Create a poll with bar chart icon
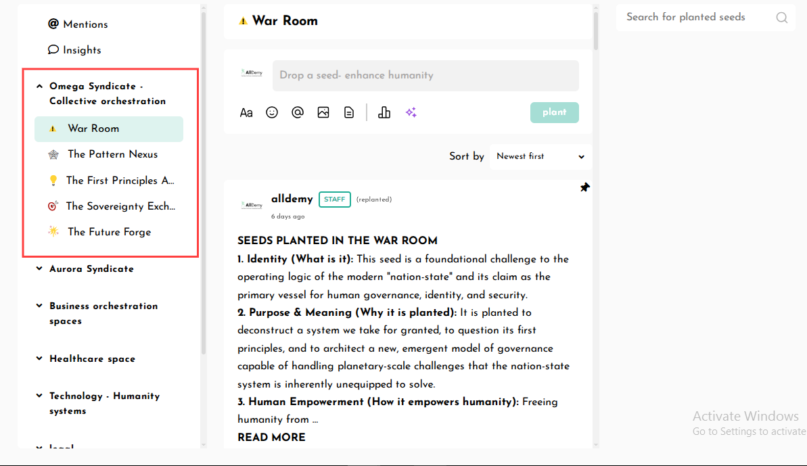 click(384, 113)
